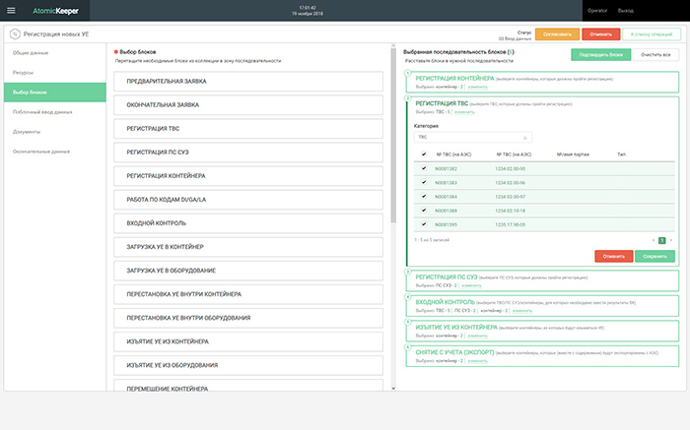The height and width of the screenshot is (430, 690).
Task: Switch to Документы sidebar section
Action: (x=27, y=131)
